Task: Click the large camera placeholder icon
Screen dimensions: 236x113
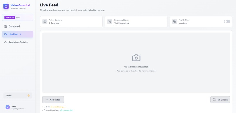Action: (136, 58)
